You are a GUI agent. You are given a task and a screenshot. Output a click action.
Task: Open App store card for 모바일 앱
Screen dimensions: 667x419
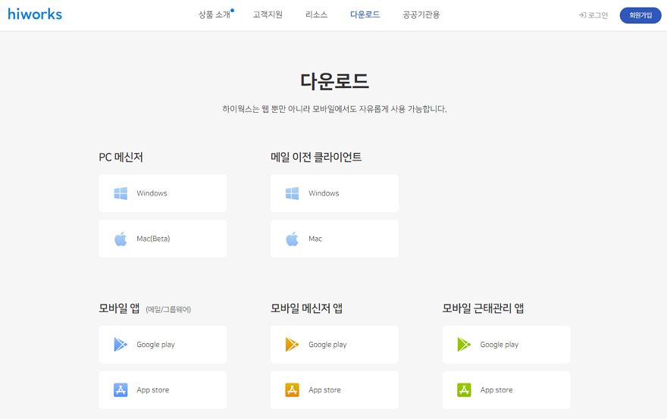click(x=163, y=389)
